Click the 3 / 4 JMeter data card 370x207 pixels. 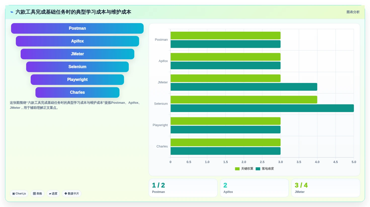coord(326,188)
